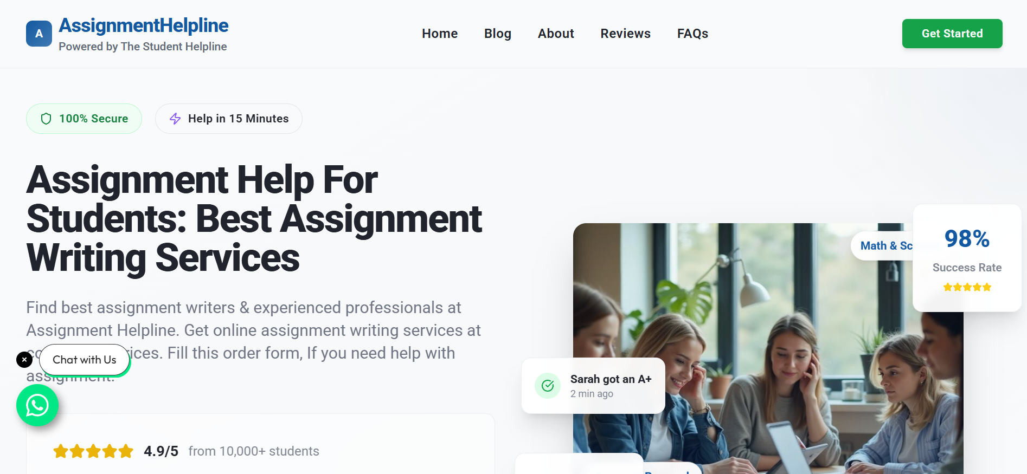Click the green checkmark icon beside Sarah got an A+
Screen dimensions: 1027x474
click(548, 386)
